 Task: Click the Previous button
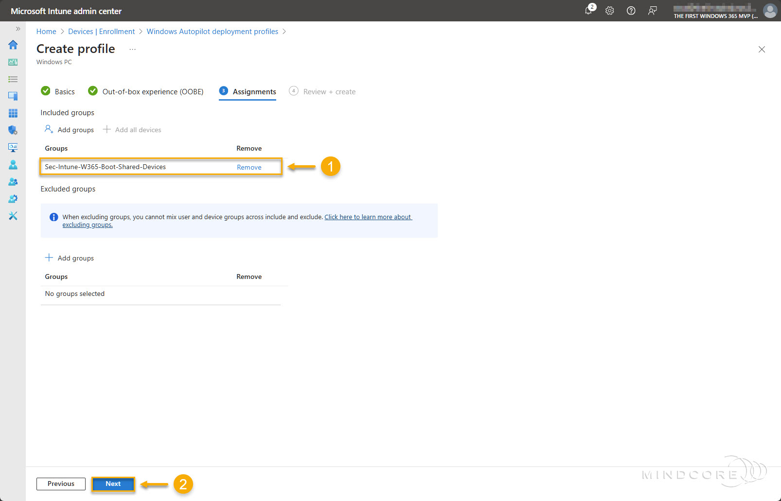click(x=61, y=484)
